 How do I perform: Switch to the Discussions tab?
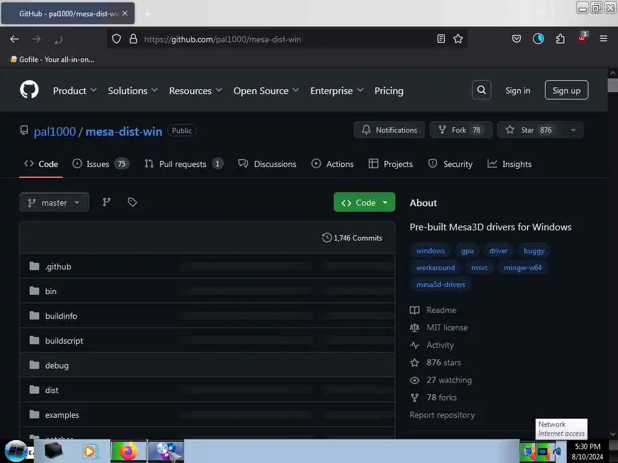pyautogui.click(x=267, y=164)
